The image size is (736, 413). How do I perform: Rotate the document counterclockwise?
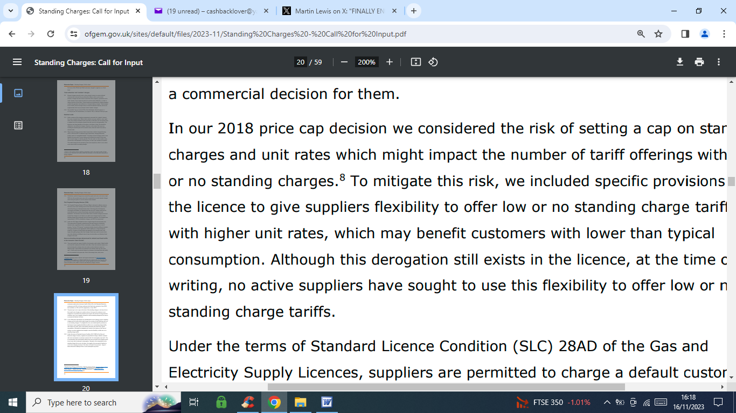[x=433, y=62]
